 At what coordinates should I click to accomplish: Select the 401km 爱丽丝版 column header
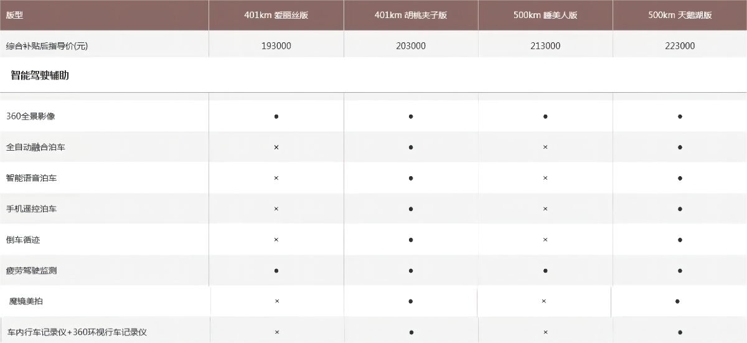276,15
